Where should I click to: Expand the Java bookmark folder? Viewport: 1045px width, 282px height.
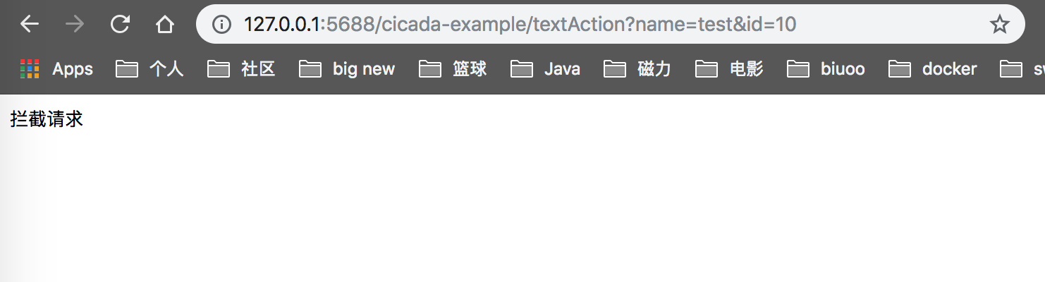tap(545, 69)
